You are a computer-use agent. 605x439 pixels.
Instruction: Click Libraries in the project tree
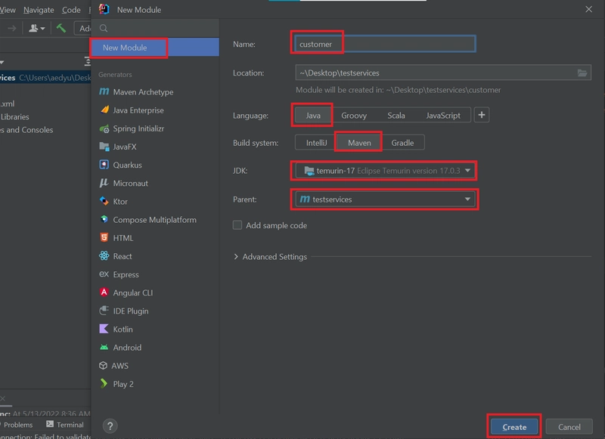(x=14, y=117)
